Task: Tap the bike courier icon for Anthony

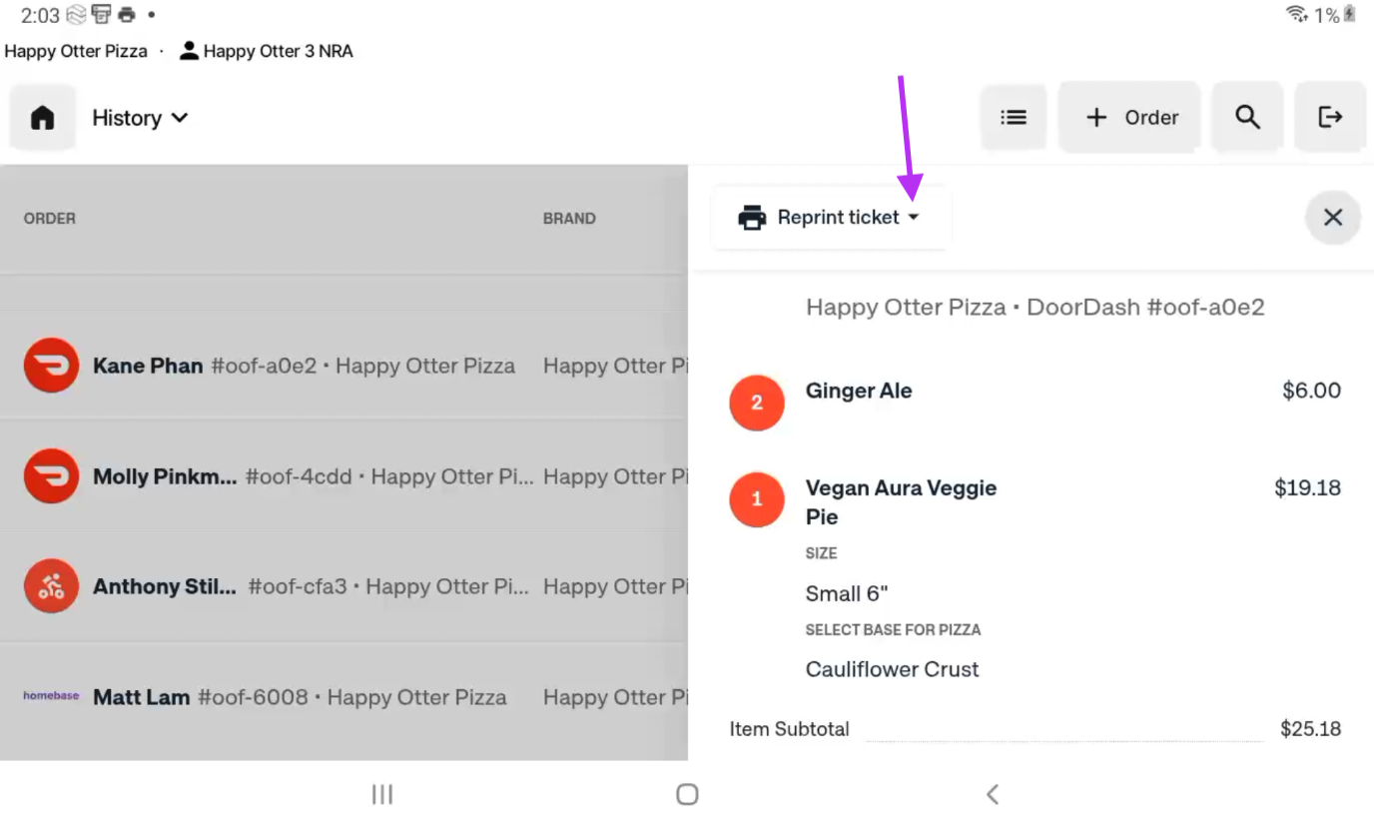Action: (x=51, y=586)
